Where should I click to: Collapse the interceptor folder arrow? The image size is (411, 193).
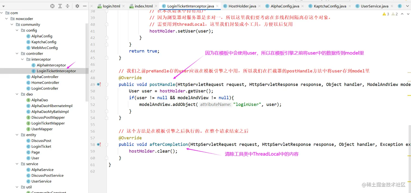click(22, 59)
